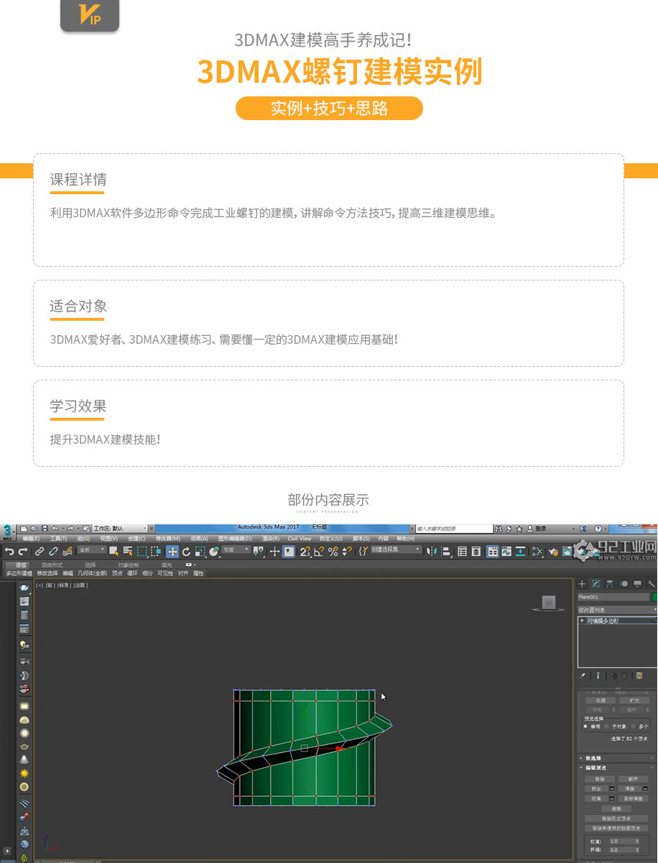Open the Utilities wrench panel icon

[652, 584]
